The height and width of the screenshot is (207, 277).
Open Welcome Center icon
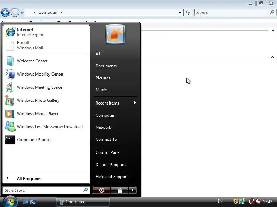point(10,61)
